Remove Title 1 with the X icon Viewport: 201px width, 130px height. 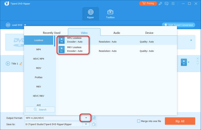pos(197,59)
